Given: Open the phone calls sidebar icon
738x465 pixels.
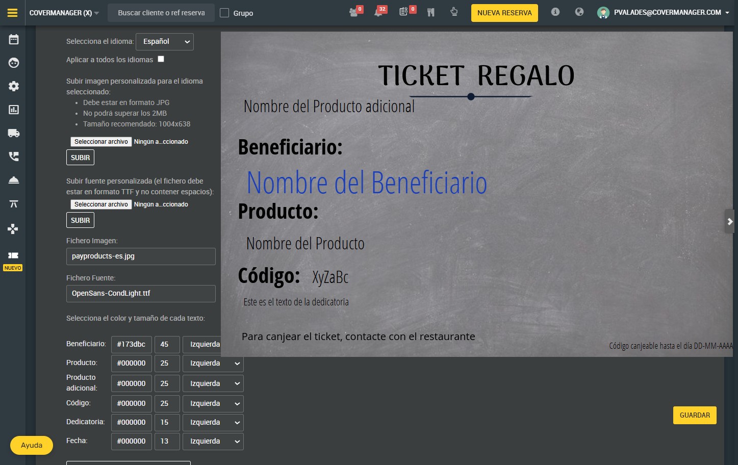Looking at the screenshot, I should tap(14, 157).
